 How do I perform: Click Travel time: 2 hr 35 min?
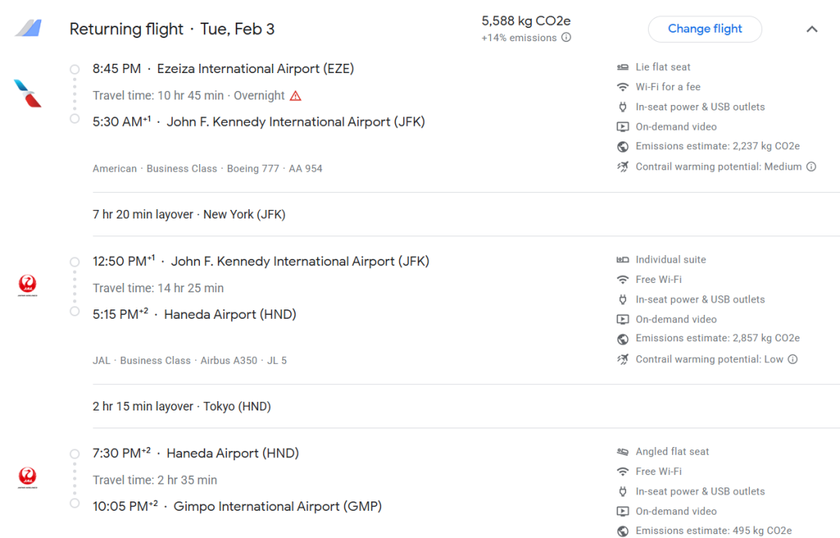(155, 480)
